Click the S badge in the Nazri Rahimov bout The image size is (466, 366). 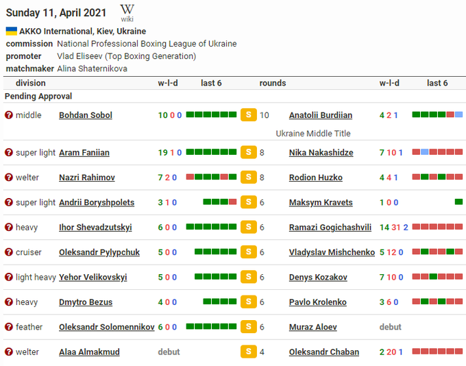(249, 178)
